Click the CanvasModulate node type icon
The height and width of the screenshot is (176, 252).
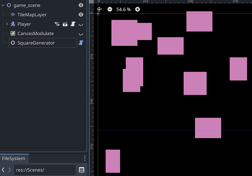coord(13,33)
